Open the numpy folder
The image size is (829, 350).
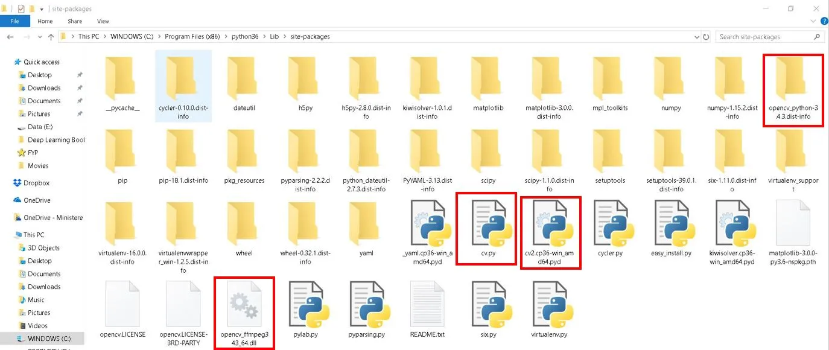pos(671,84)
